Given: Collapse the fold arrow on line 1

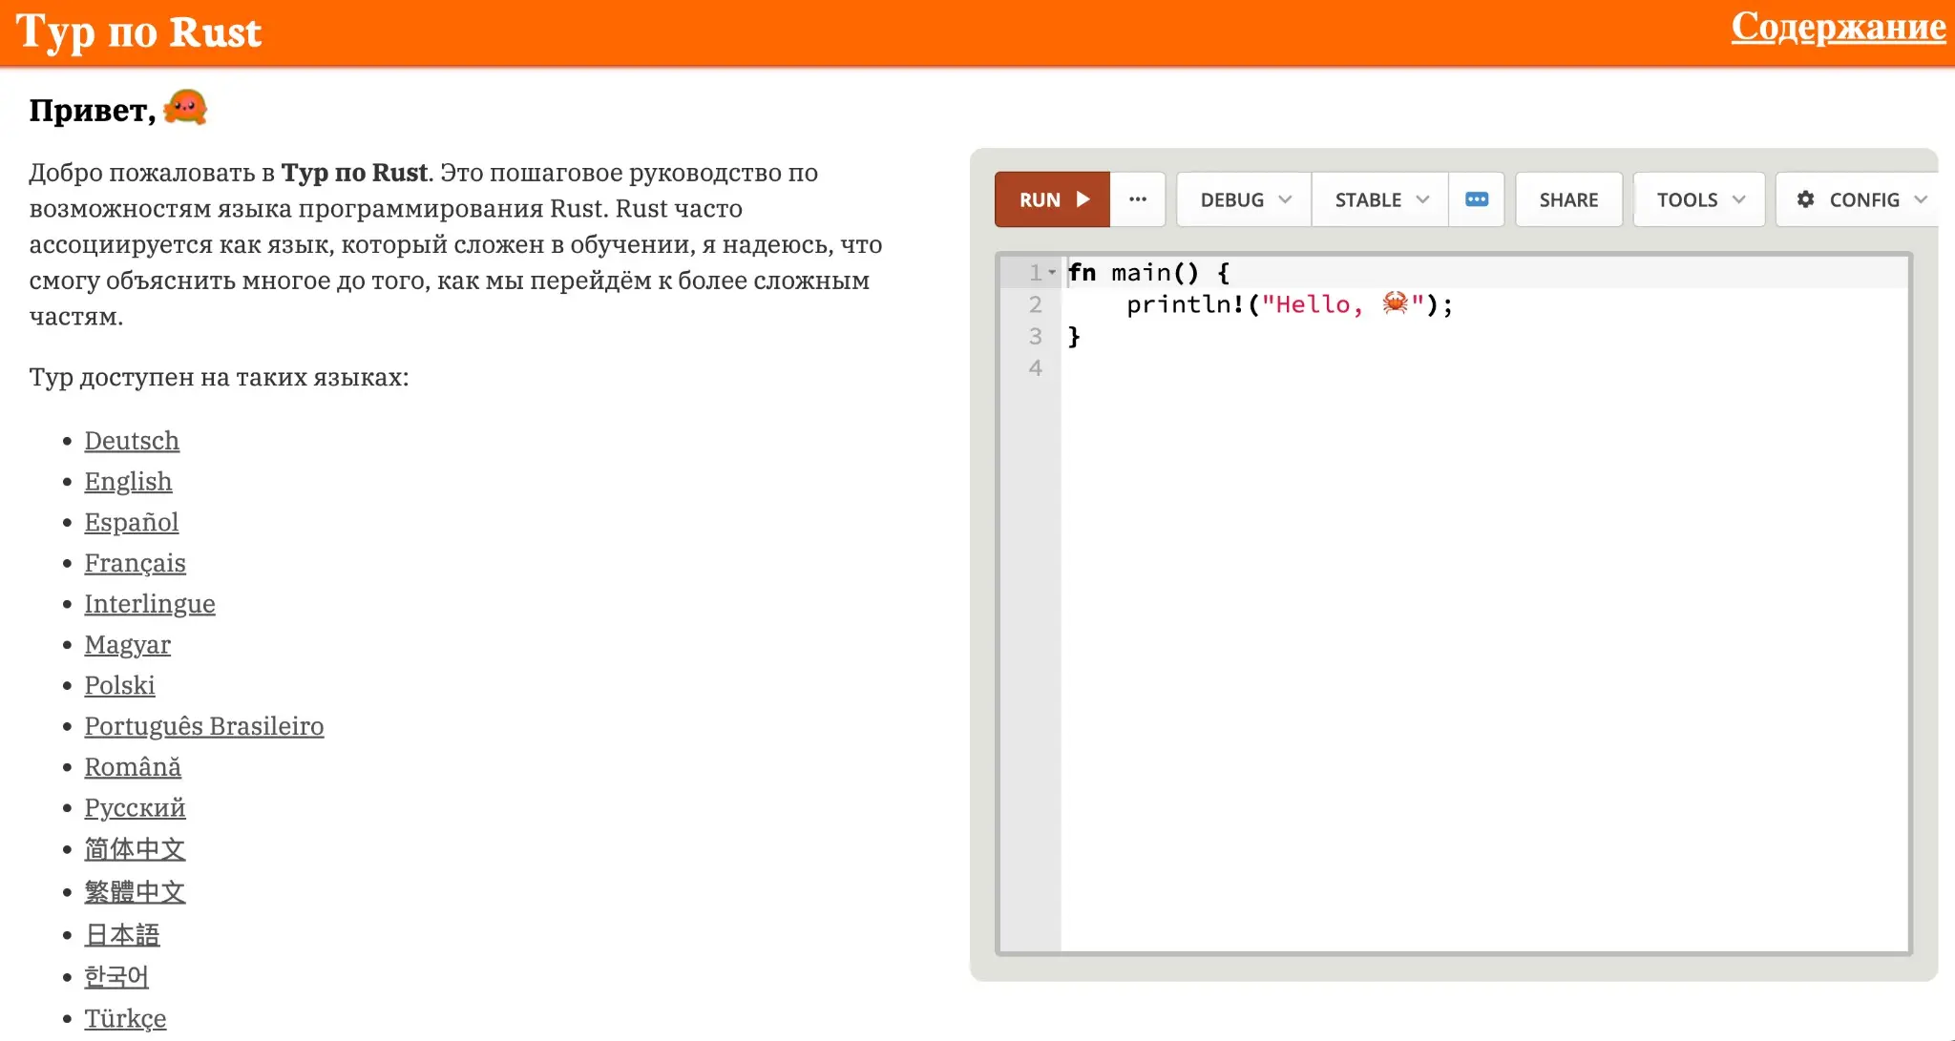Looking at the screenshot, I should [1052, 273].
